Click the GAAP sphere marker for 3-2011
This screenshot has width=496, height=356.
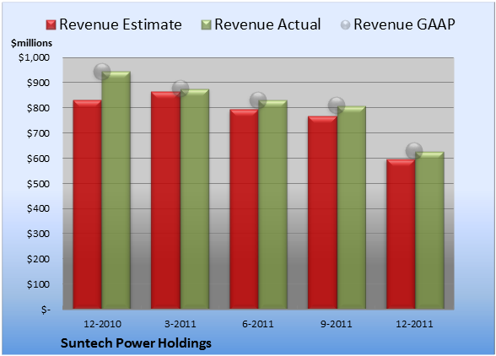(x=181, y=89)
